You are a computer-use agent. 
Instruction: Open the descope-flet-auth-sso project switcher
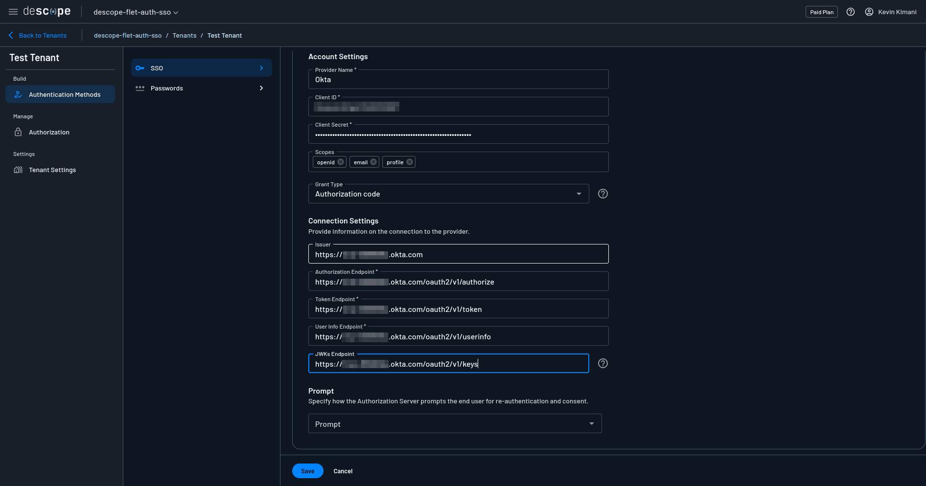[x=136, y=12]
